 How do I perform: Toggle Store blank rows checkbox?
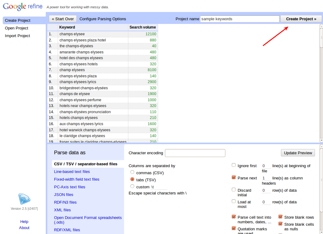(280, 217)
